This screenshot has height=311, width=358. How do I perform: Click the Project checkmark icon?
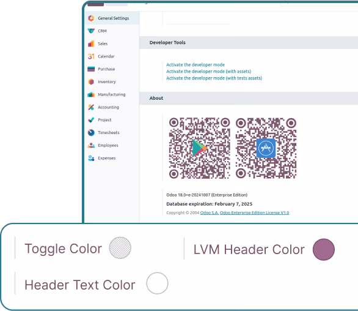[x=91, y=119]
